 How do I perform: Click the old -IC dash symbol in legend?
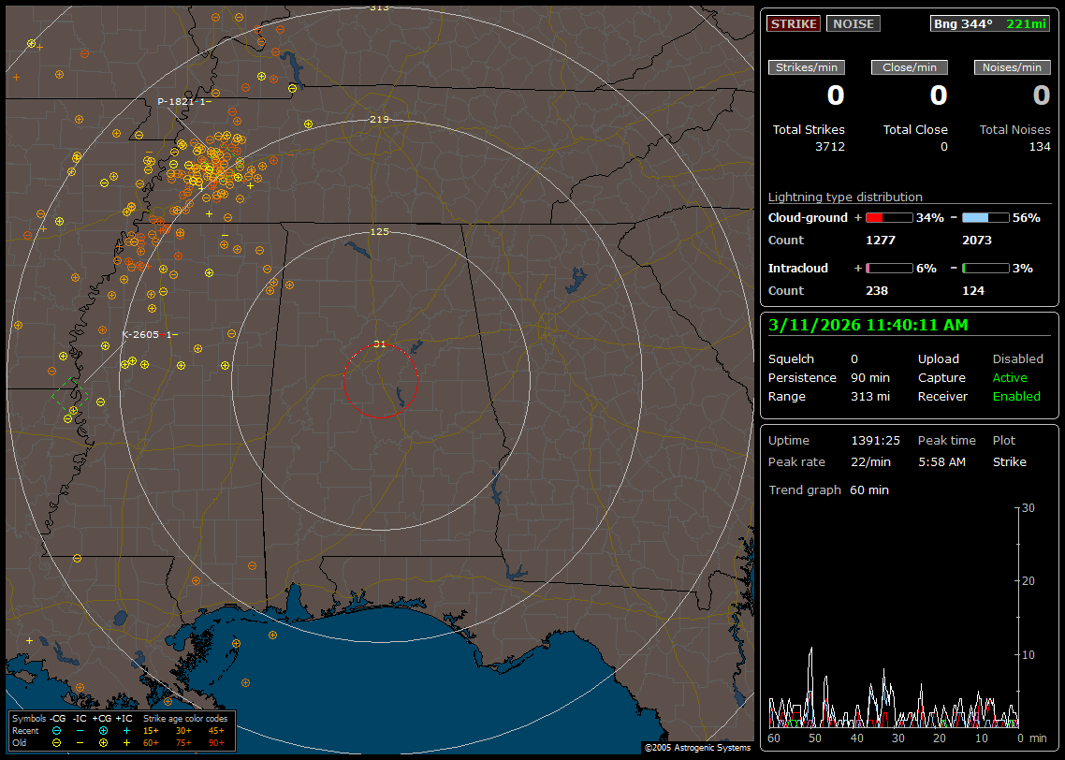click(x=80, y=742)
